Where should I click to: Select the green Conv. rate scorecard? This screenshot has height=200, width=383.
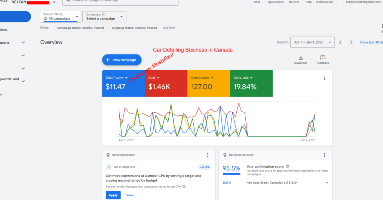click(251, 83)
